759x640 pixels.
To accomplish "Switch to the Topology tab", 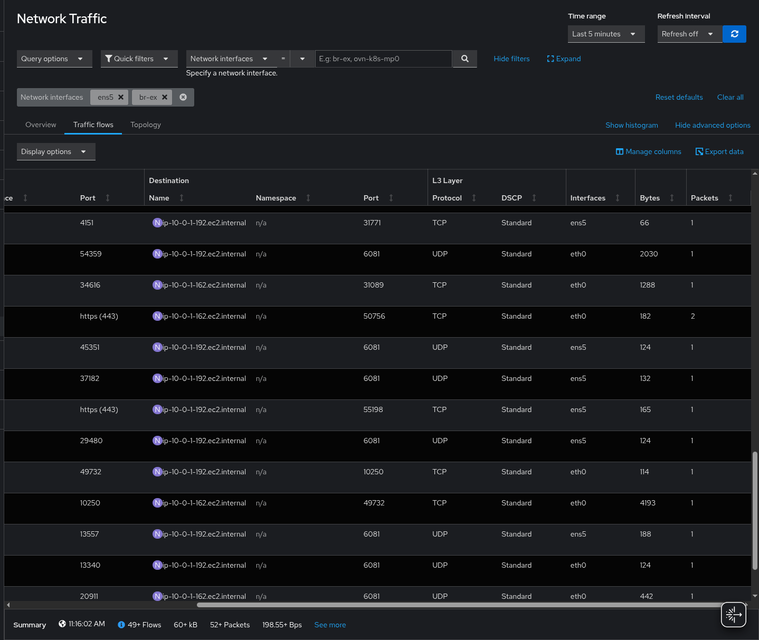I will [145, 125].
